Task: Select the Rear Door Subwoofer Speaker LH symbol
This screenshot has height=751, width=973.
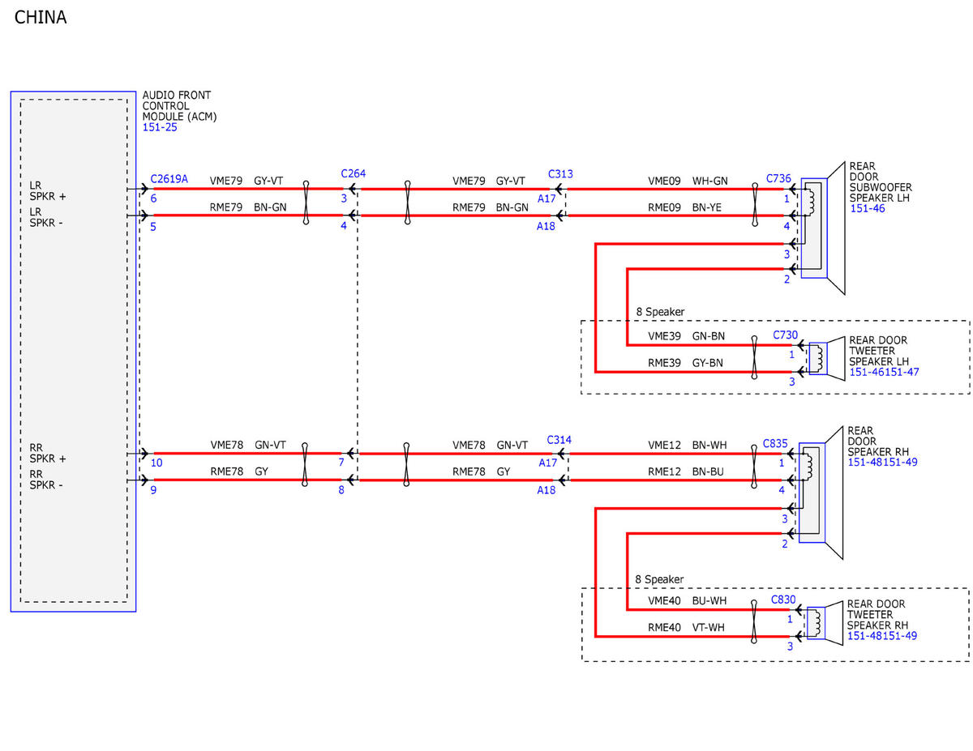Action: (x=823, y=228)
